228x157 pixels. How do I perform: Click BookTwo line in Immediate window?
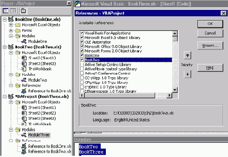pyautogui.click(x=88, y=147)
